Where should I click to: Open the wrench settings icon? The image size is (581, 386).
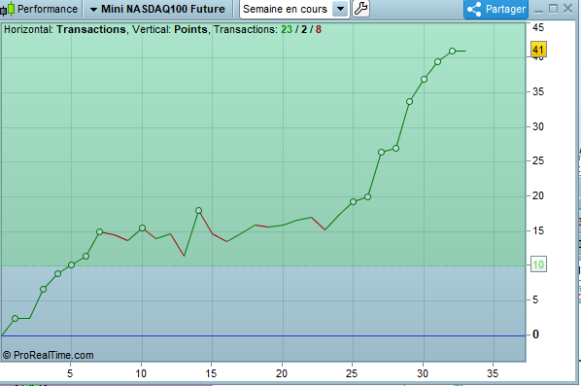tap(360, 9)
